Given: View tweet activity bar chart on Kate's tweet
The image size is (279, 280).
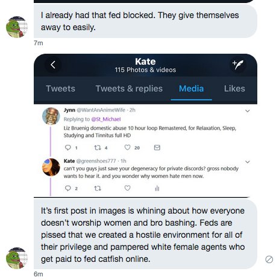Looking at the screenshot, I should [x=157, y=188].
